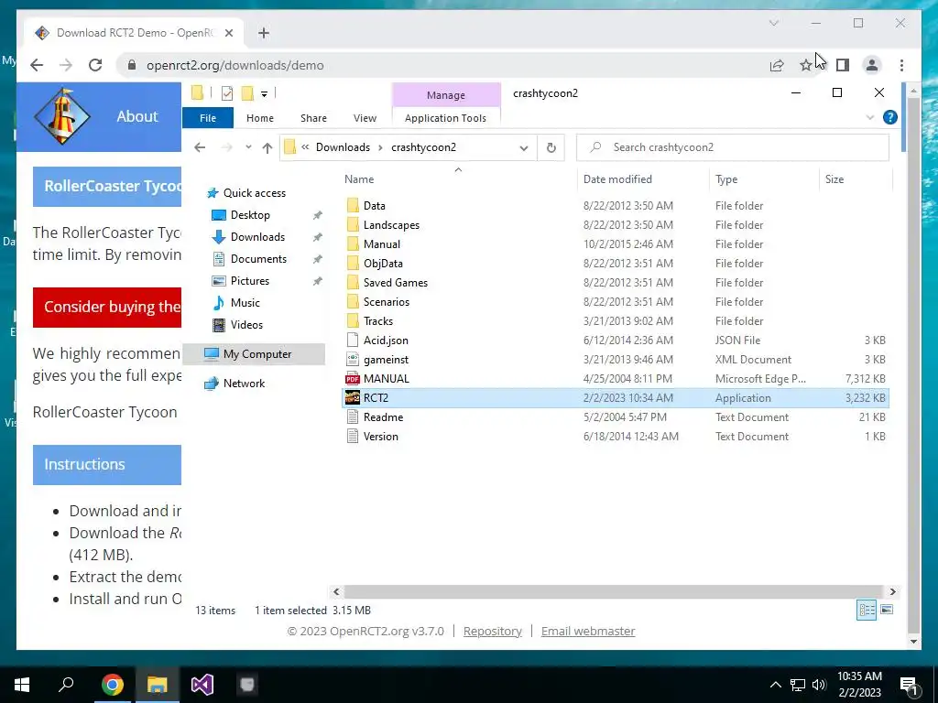
Task: Open Customize Quick Access Toolbar dropdown
Action: point(264,93)
